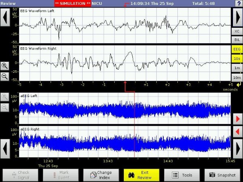Zoom out on EEG waveform amplitude
Image resolution: width=243 pixels, height=182 pixels.
coord(4,76)
